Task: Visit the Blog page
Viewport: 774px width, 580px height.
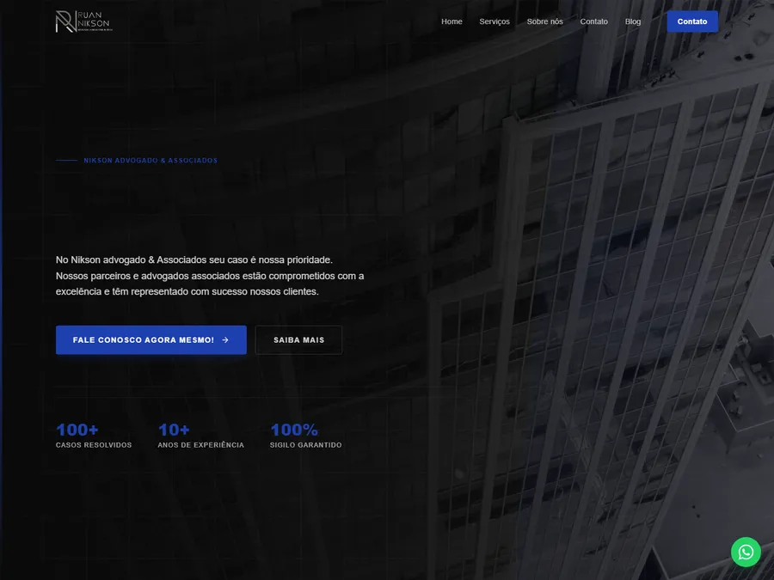Action: pyautogui.click(x=633, y=21)
